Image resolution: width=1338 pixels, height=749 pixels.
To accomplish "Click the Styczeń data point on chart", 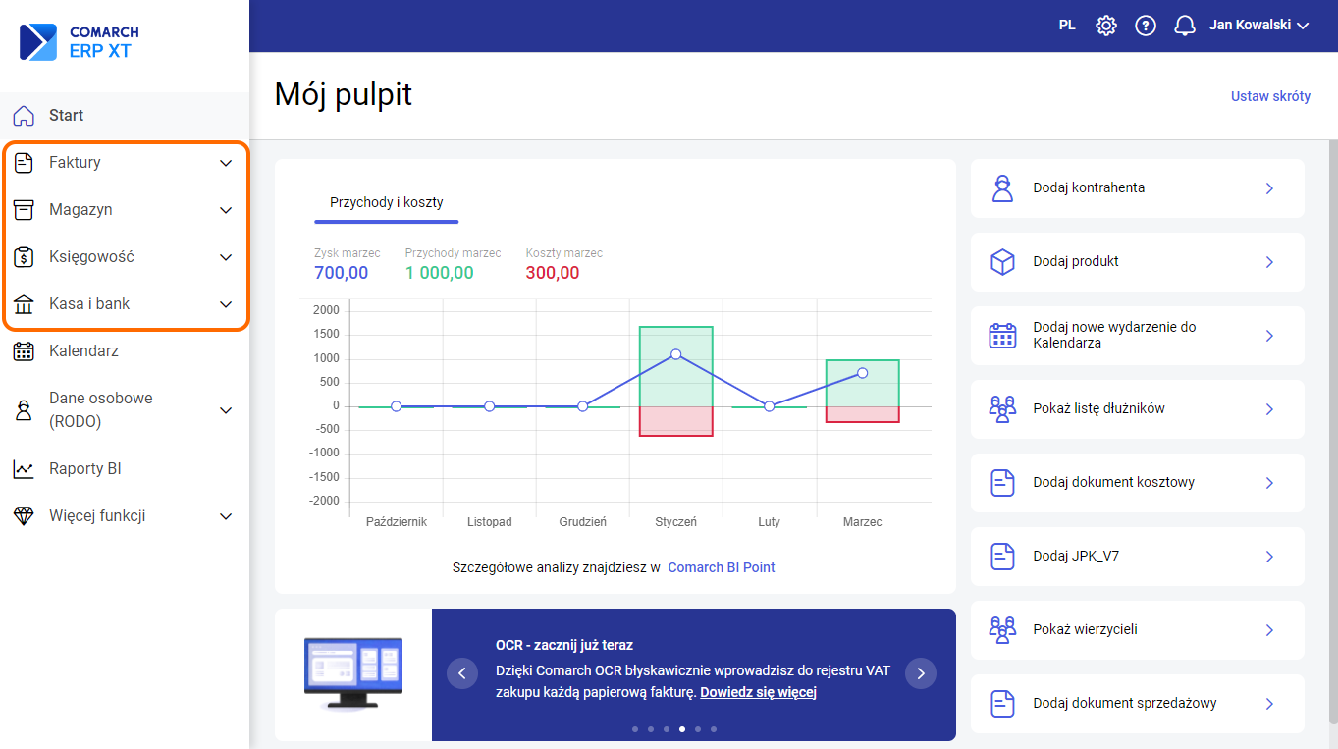I will (x=675, y=354).
